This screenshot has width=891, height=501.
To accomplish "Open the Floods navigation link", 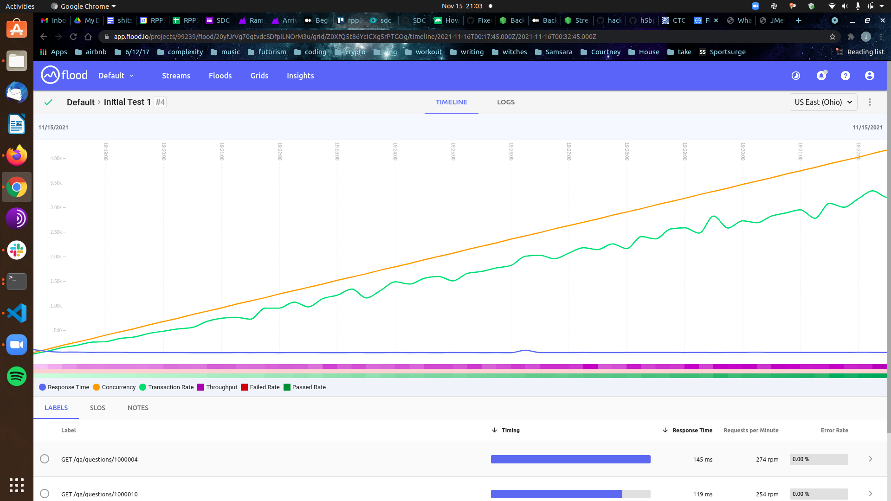I will [220, 76].
